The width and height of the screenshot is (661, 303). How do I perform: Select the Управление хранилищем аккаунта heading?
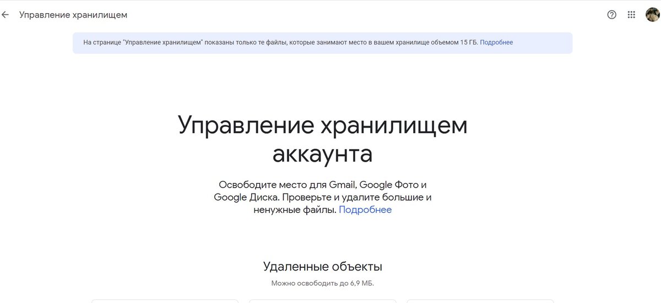click(323, 140)
